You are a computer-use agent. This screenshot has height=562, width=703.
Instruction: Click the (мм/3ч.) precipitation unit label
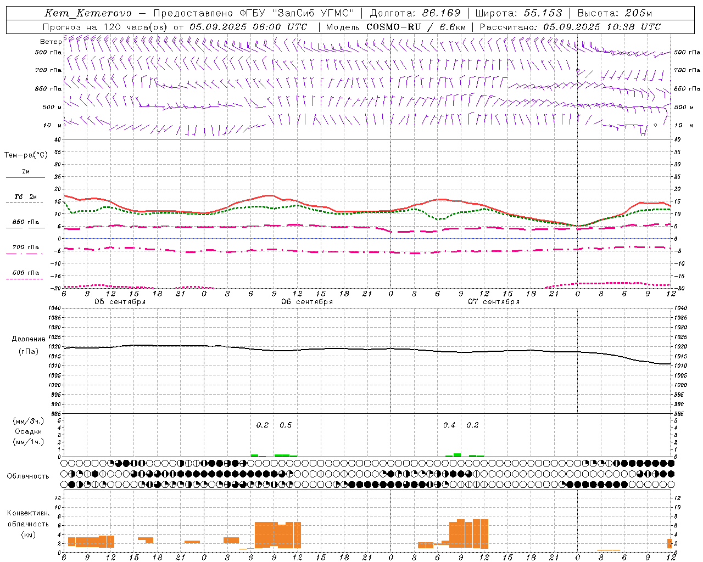tap(29, 421)
